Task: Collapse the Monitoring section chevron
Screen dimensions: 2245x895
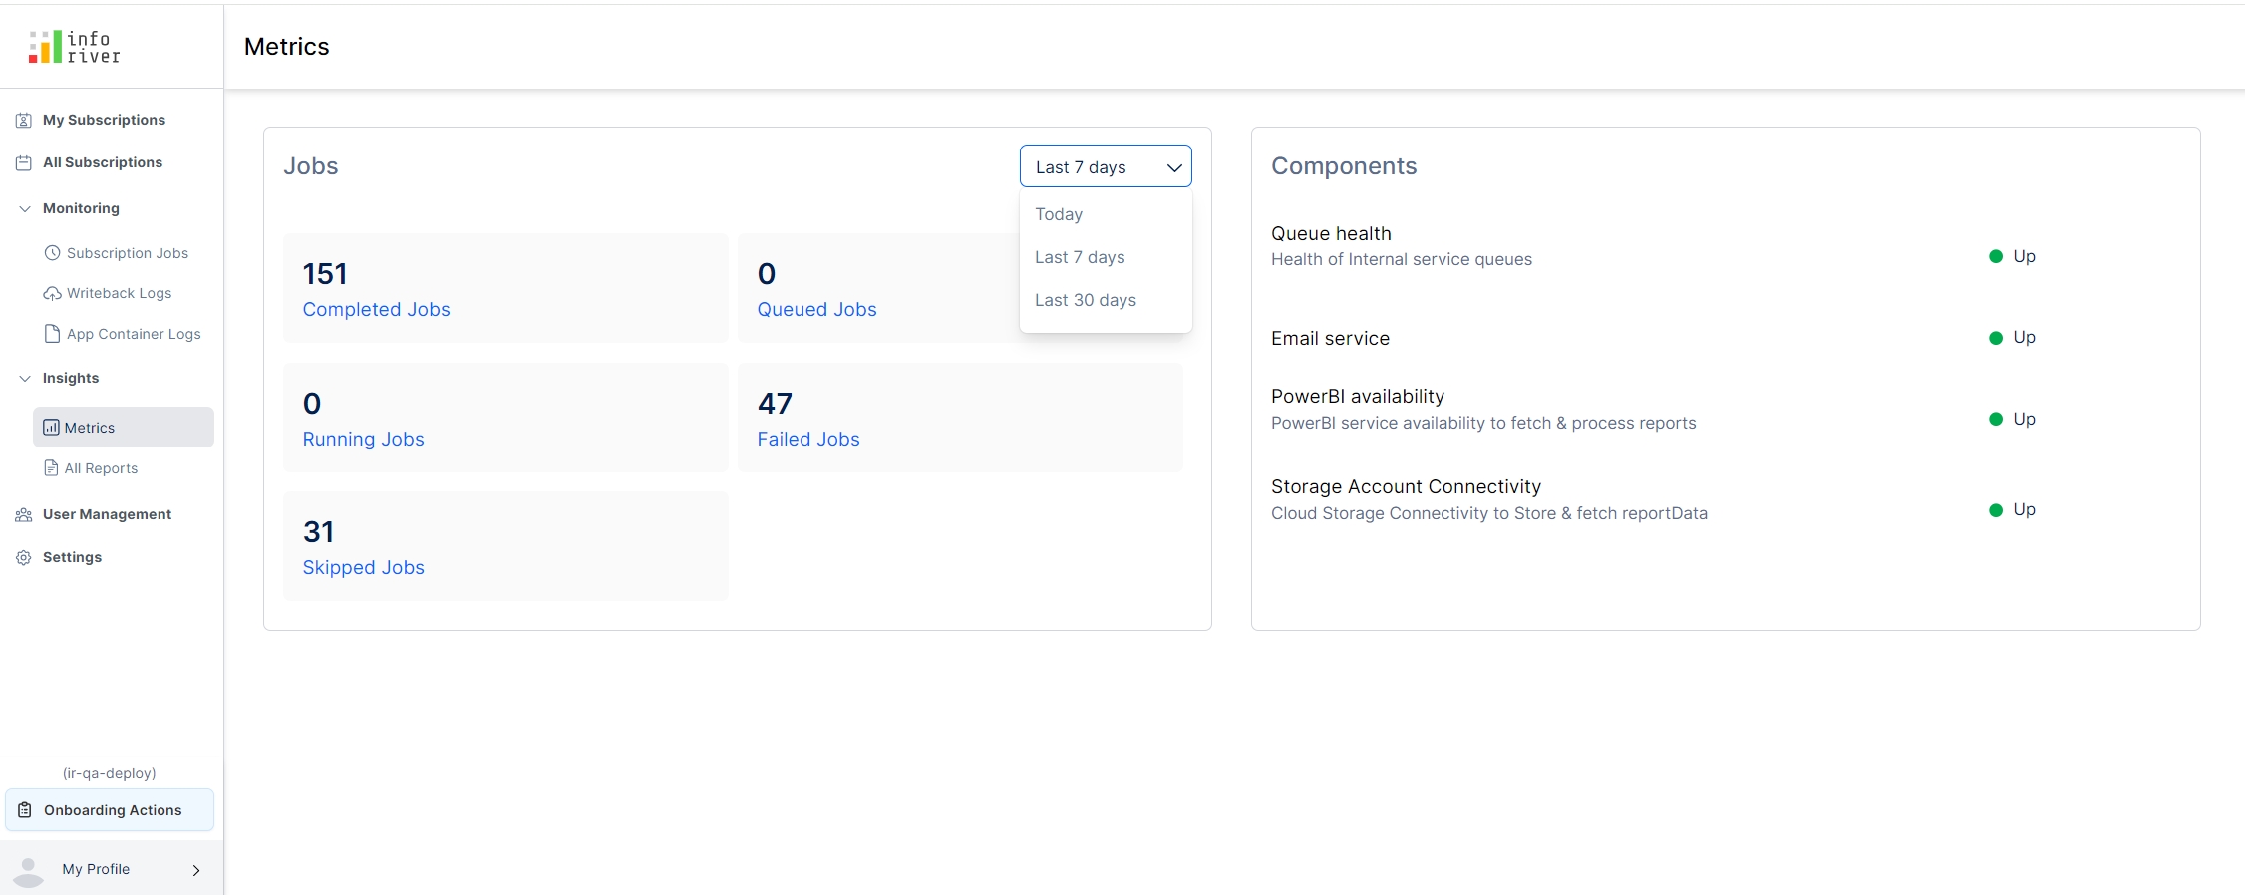Action: [25, 209]
